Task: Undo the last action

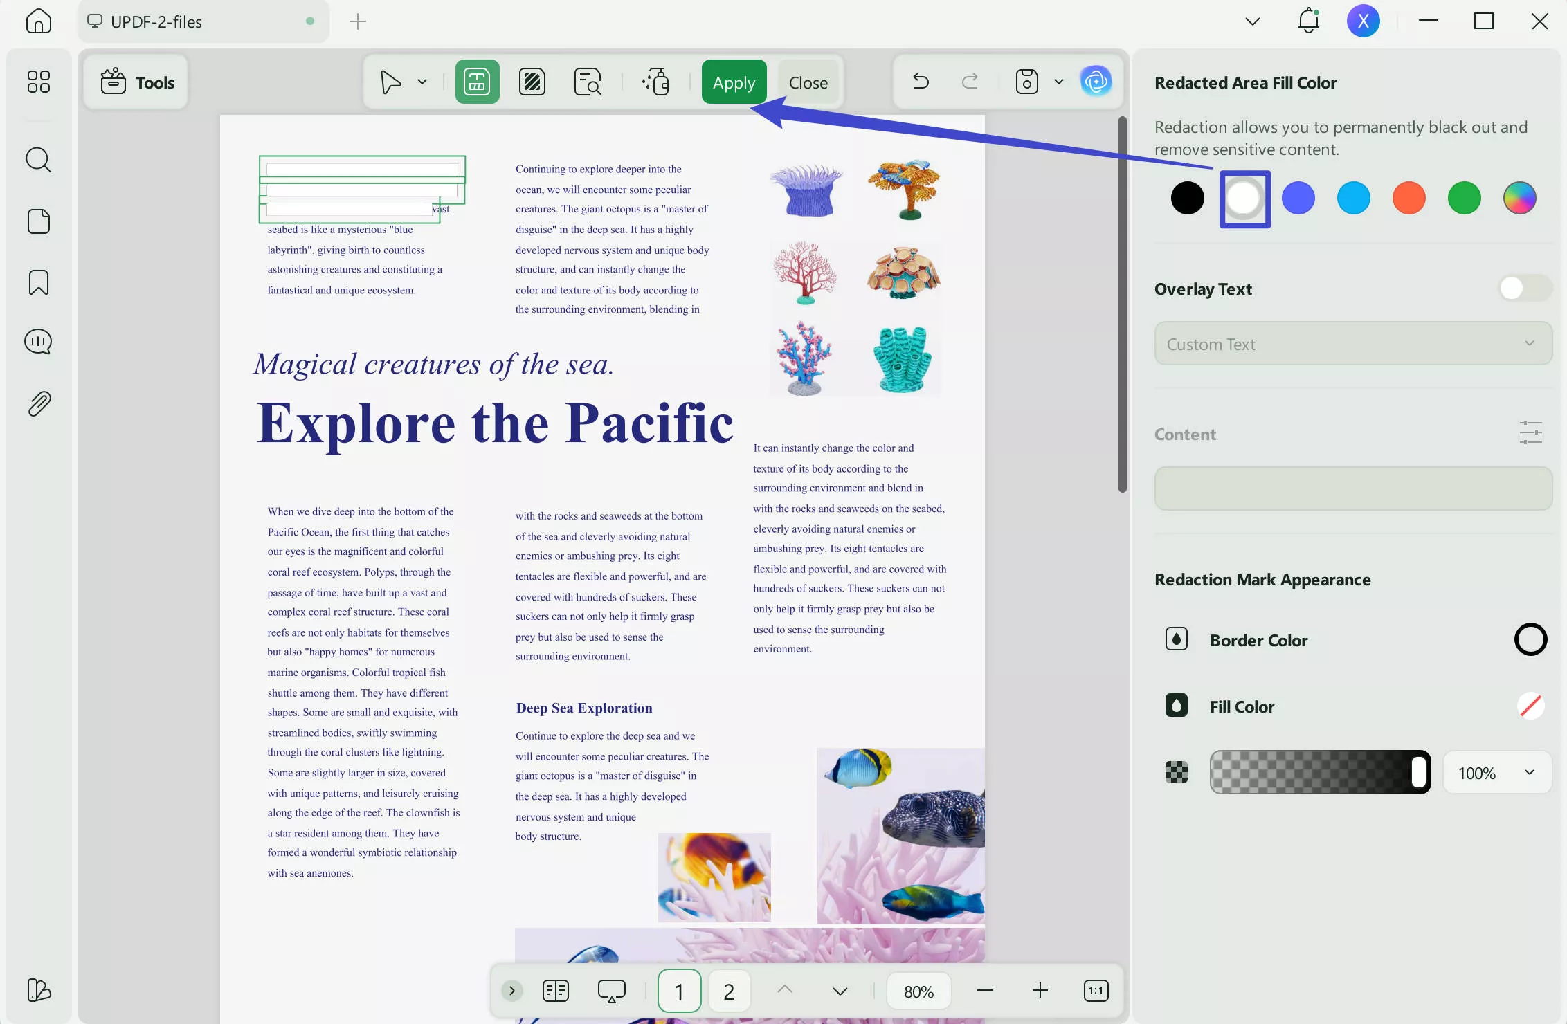Action: coord(921,82)
